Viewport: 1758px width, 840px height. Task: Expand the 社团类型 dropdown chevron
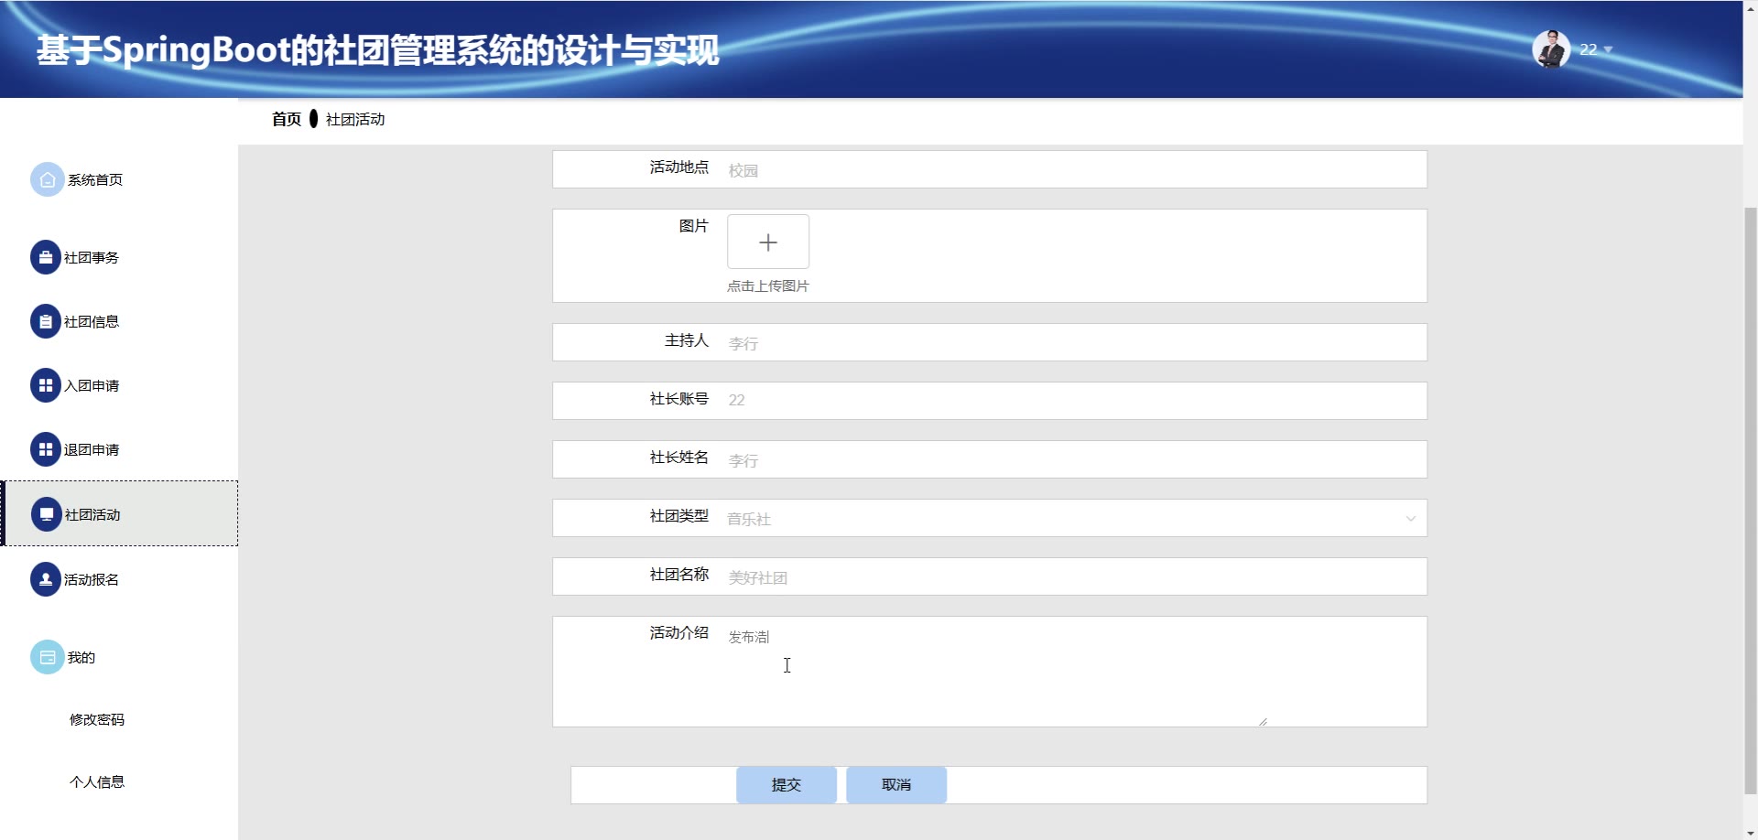[1411, 519]
